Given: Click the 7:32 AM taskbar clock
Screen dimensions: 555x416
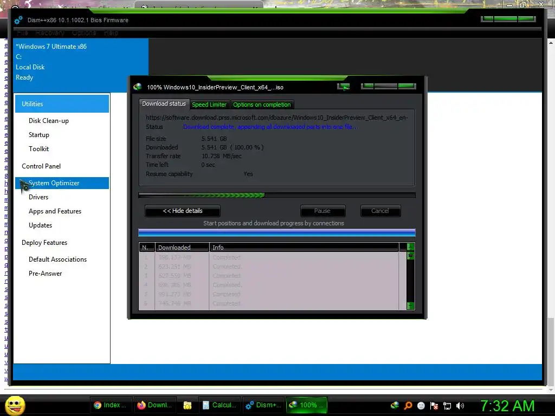Looking at the screenshot, I should [507, 406].
